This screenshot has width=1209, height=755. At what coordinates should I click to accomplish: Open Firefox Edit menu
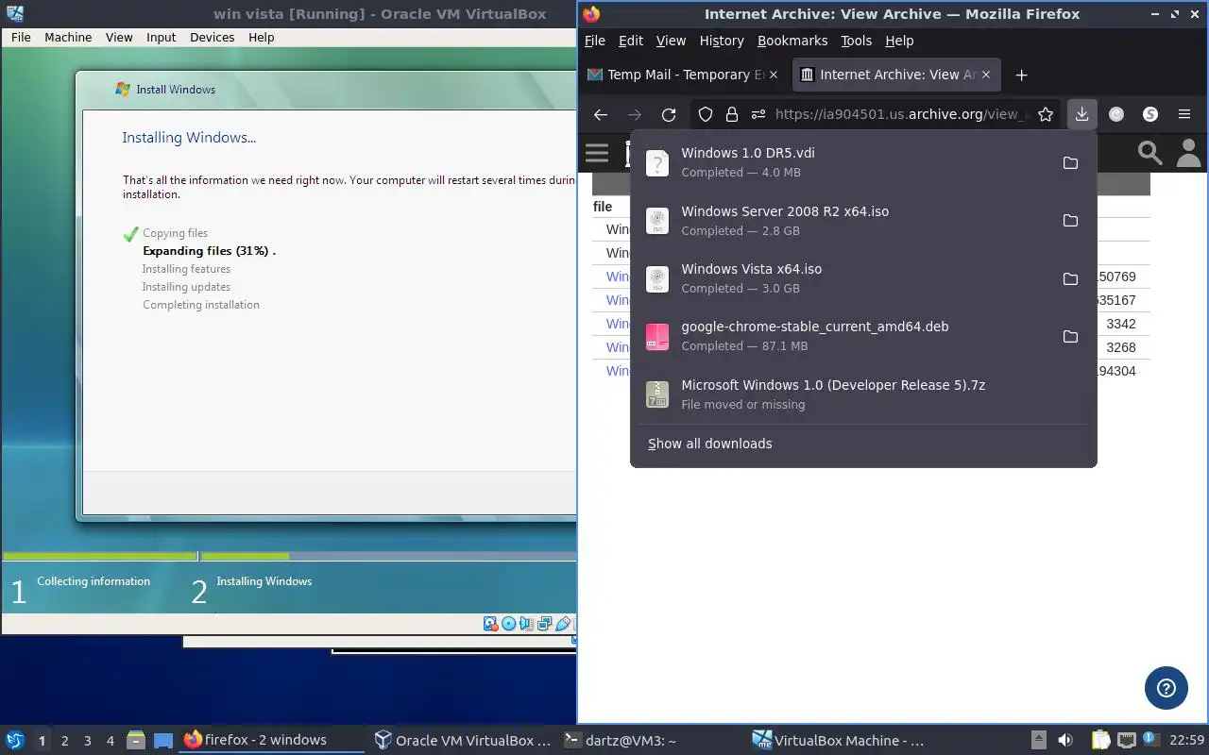(630, 41)
